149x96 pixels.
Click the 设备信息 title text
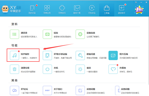click(x=91, y=33)
